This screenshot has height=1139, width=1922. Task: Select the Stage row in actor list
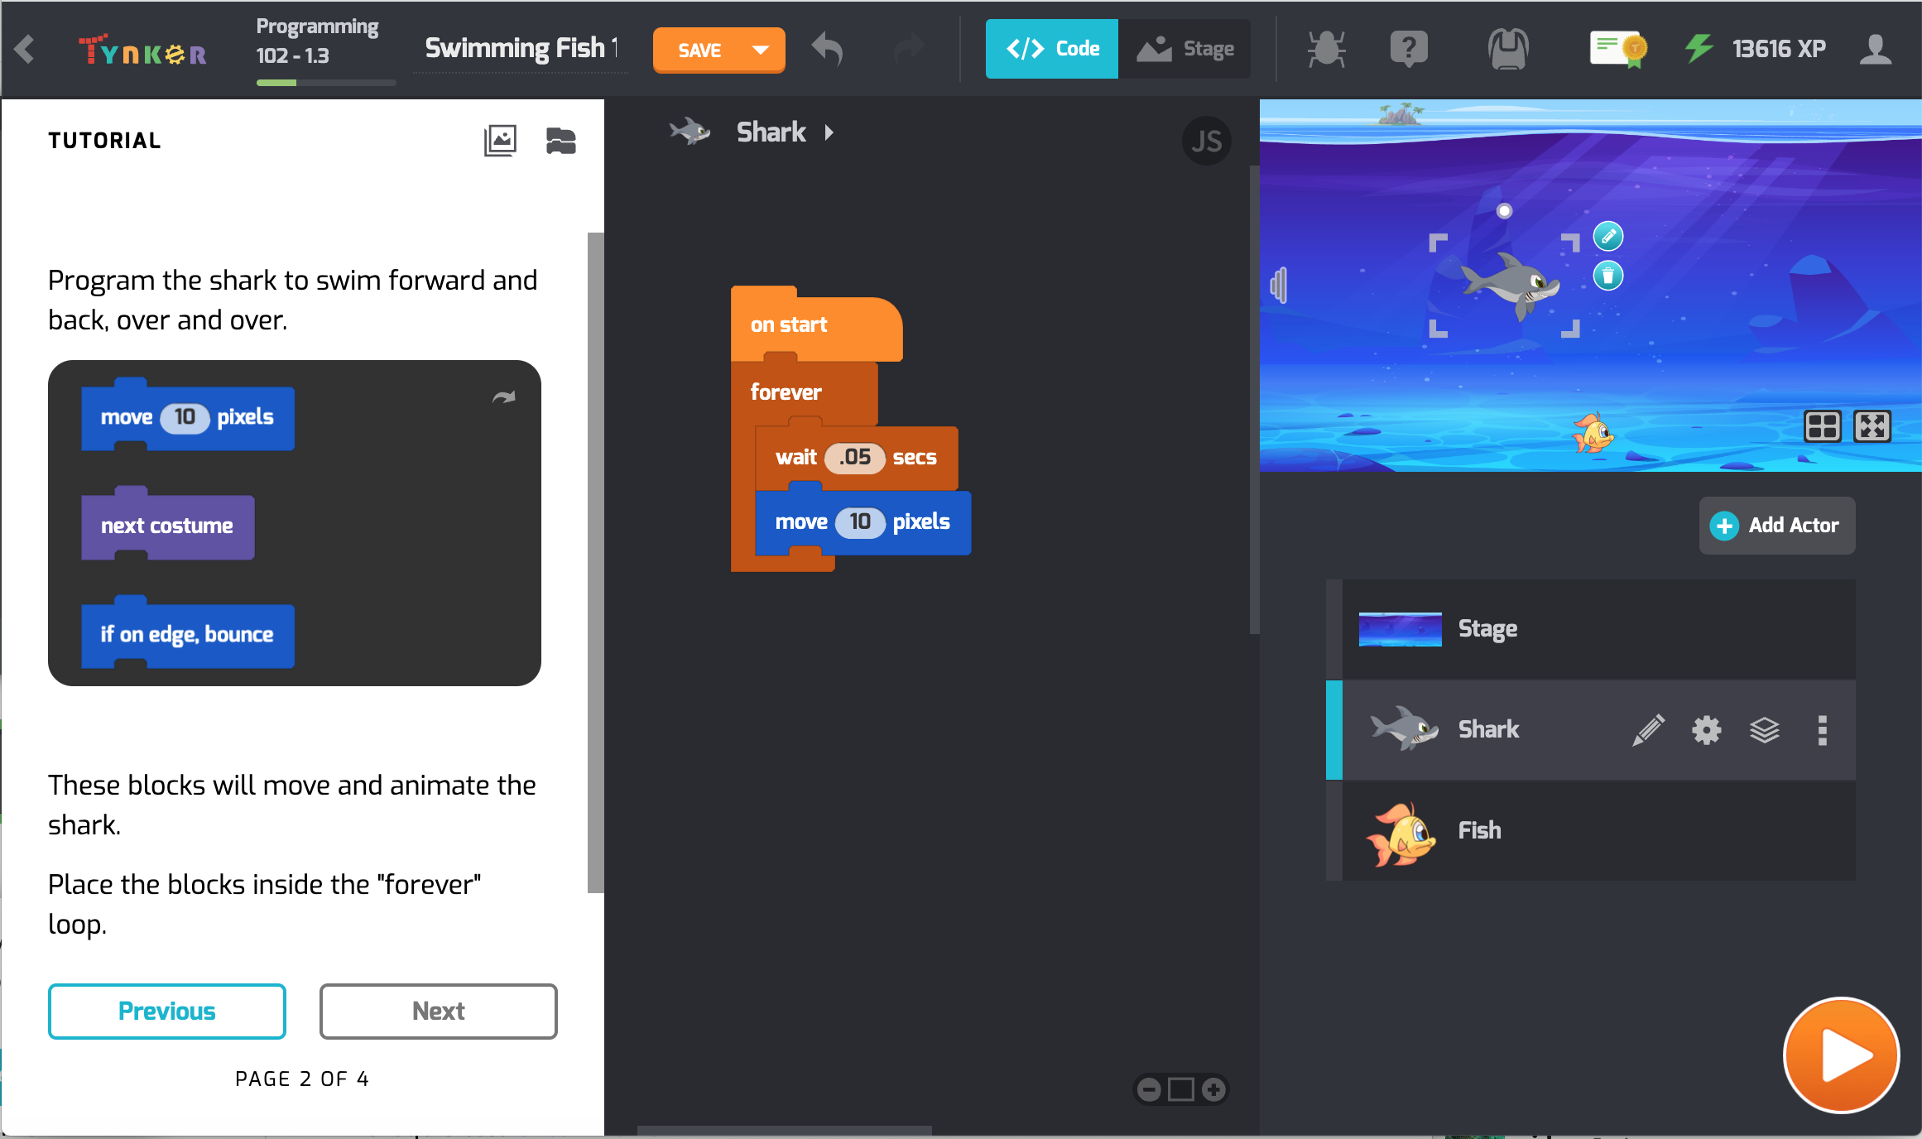pos(1590,629)
